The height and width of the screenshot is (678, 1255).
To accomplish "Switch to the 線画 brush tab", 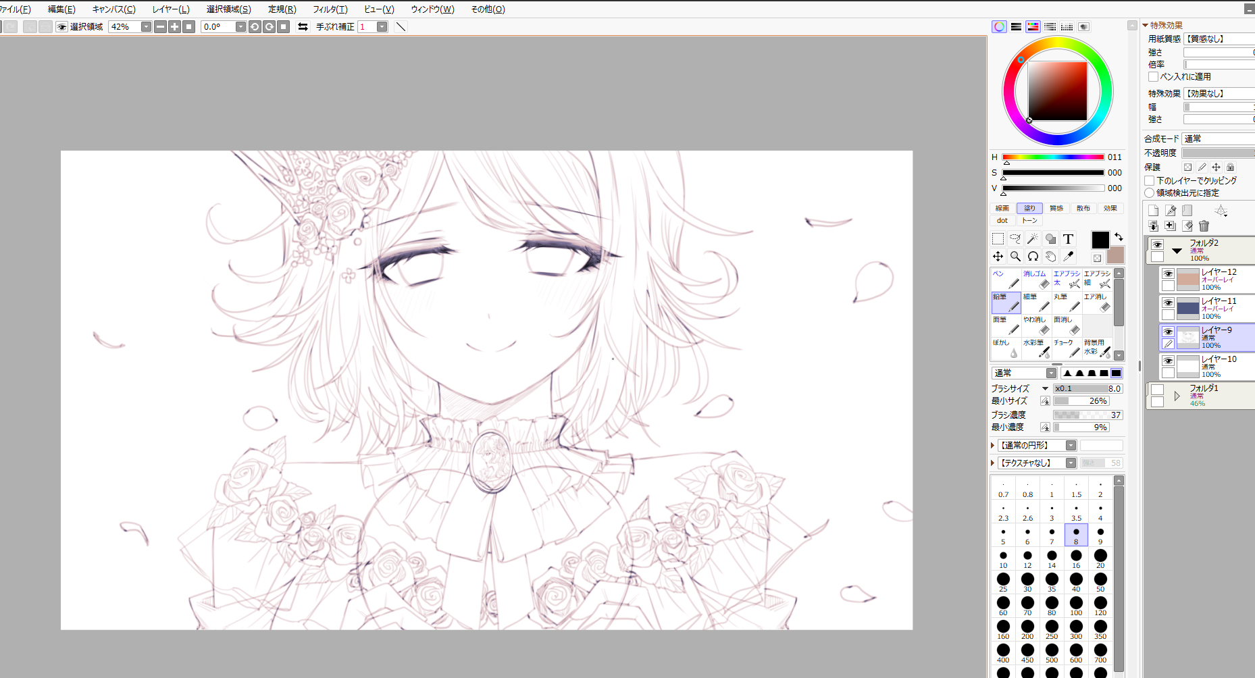I will [1002, 208].
